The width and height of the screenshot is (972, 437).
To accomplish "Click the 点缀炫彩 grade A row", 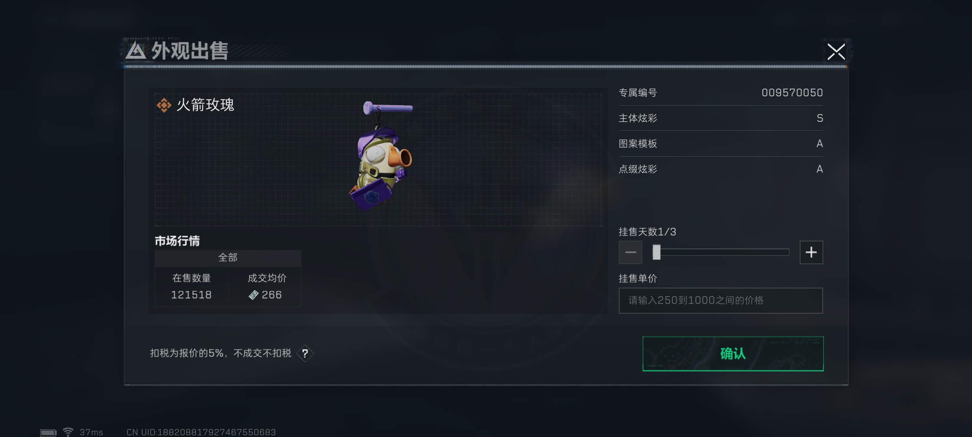I will [x=721, y=169].
